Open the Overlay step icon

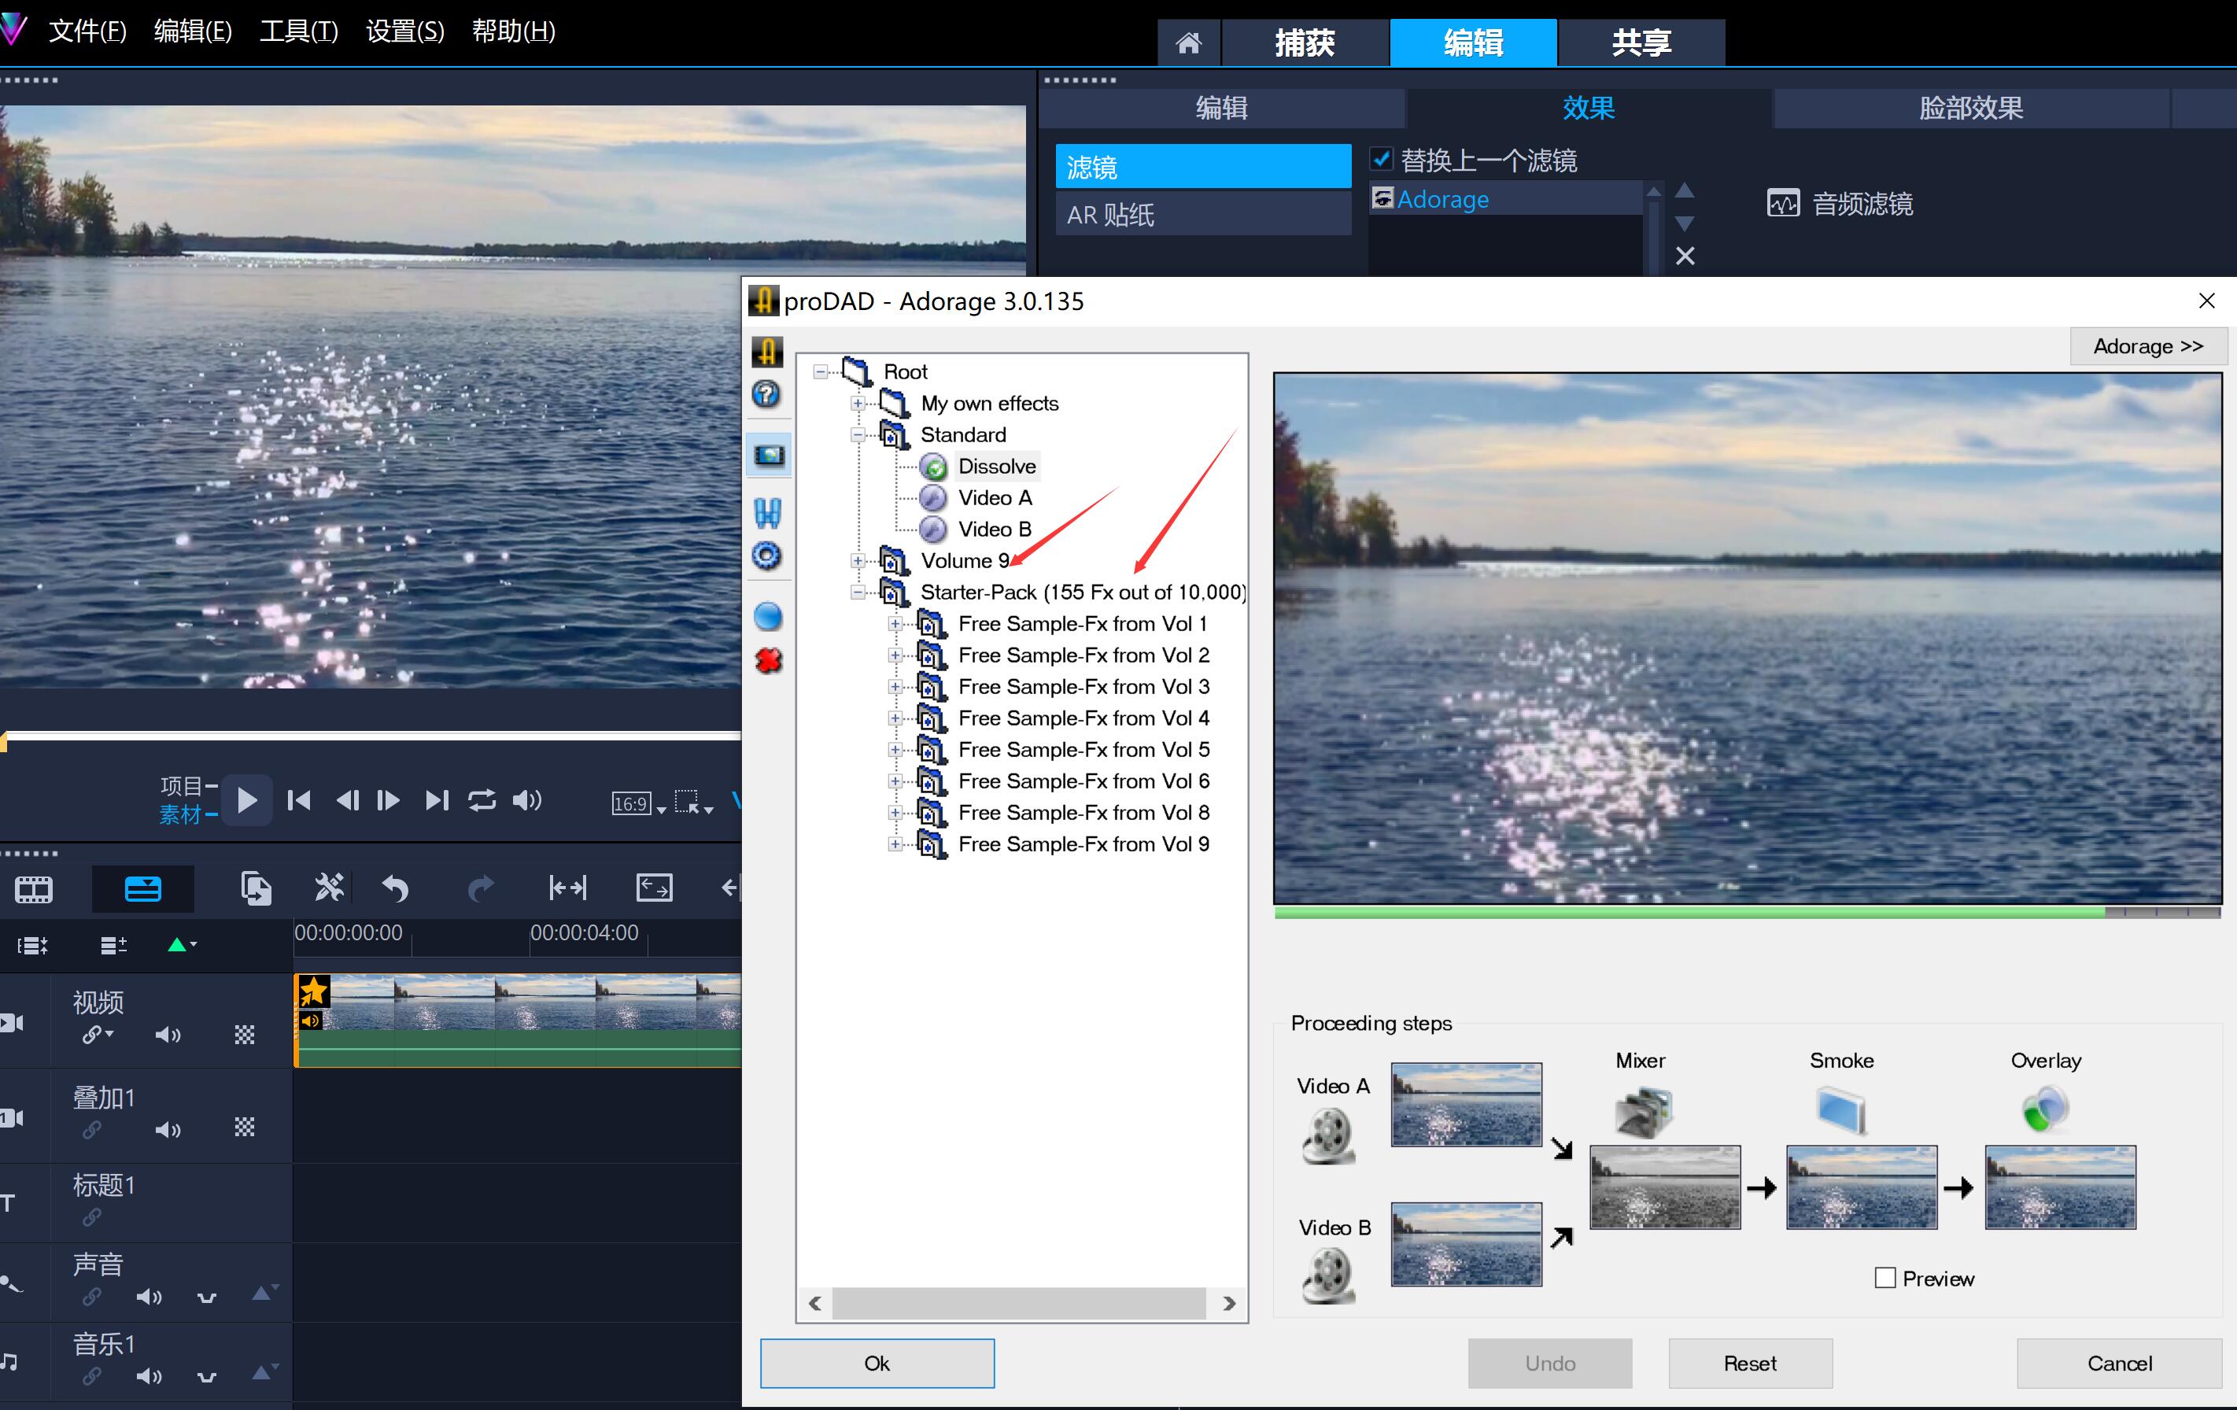pyautogui.click(x=2045, y=1109)
